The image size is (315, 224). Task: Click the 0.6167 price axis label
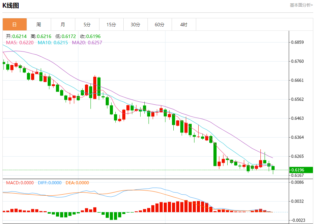click(297, 175)
